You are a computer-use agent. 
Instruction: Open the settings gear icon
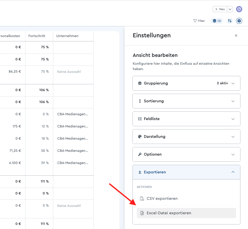click(x=239, y=21)
